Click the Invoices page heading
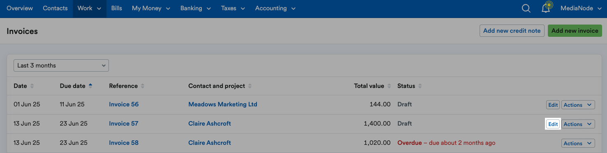 pyautogui.click(x=22, y=31)
